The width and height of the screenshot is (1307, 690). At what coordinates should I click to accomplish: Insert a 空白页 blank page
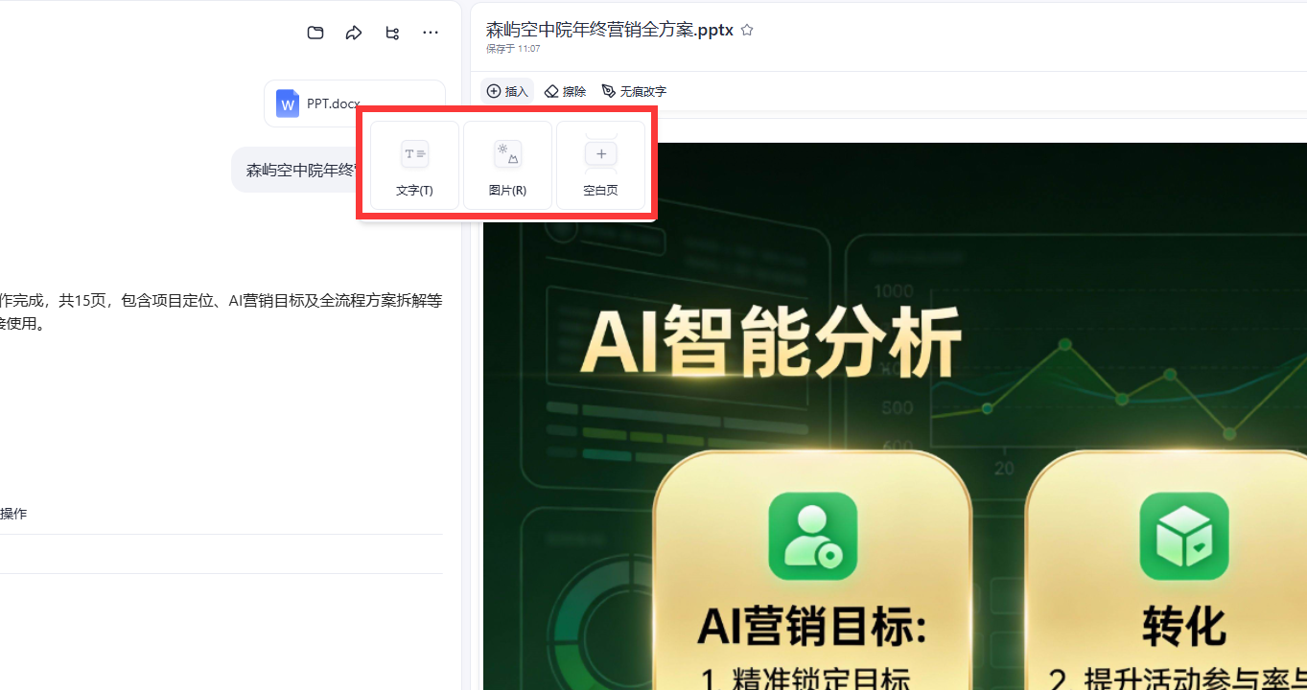[600, 166]
